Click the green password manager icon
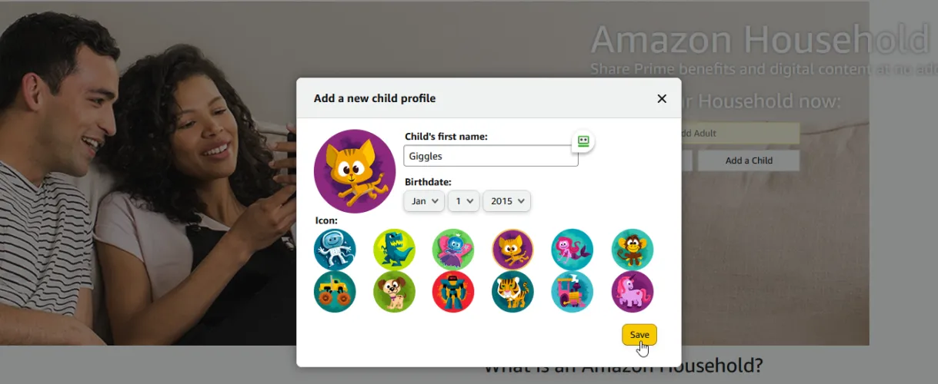 [x=583, y=141]
